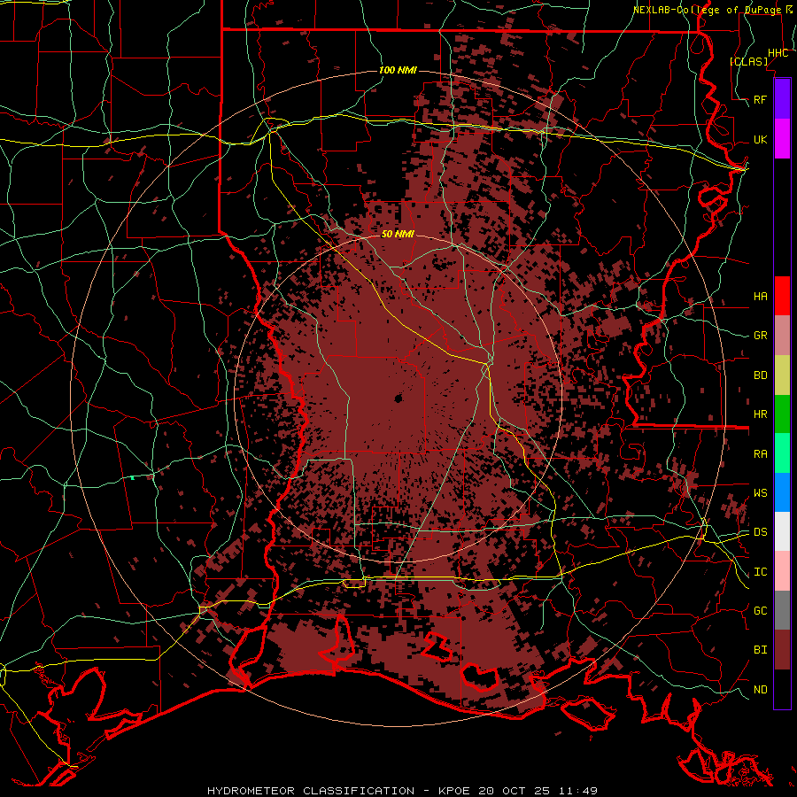Click the RA light green legend swatch
Image resolution: width=797 pixels, height=797 pixels.
coord(782,453)
